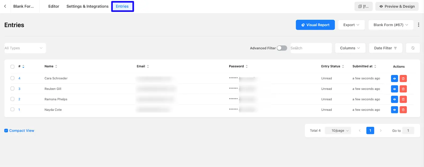Image resolution: width=424 pixels, height=167 pixels.
Task: Open Settings & Integrations tab
Action: [x=87, y=6]
